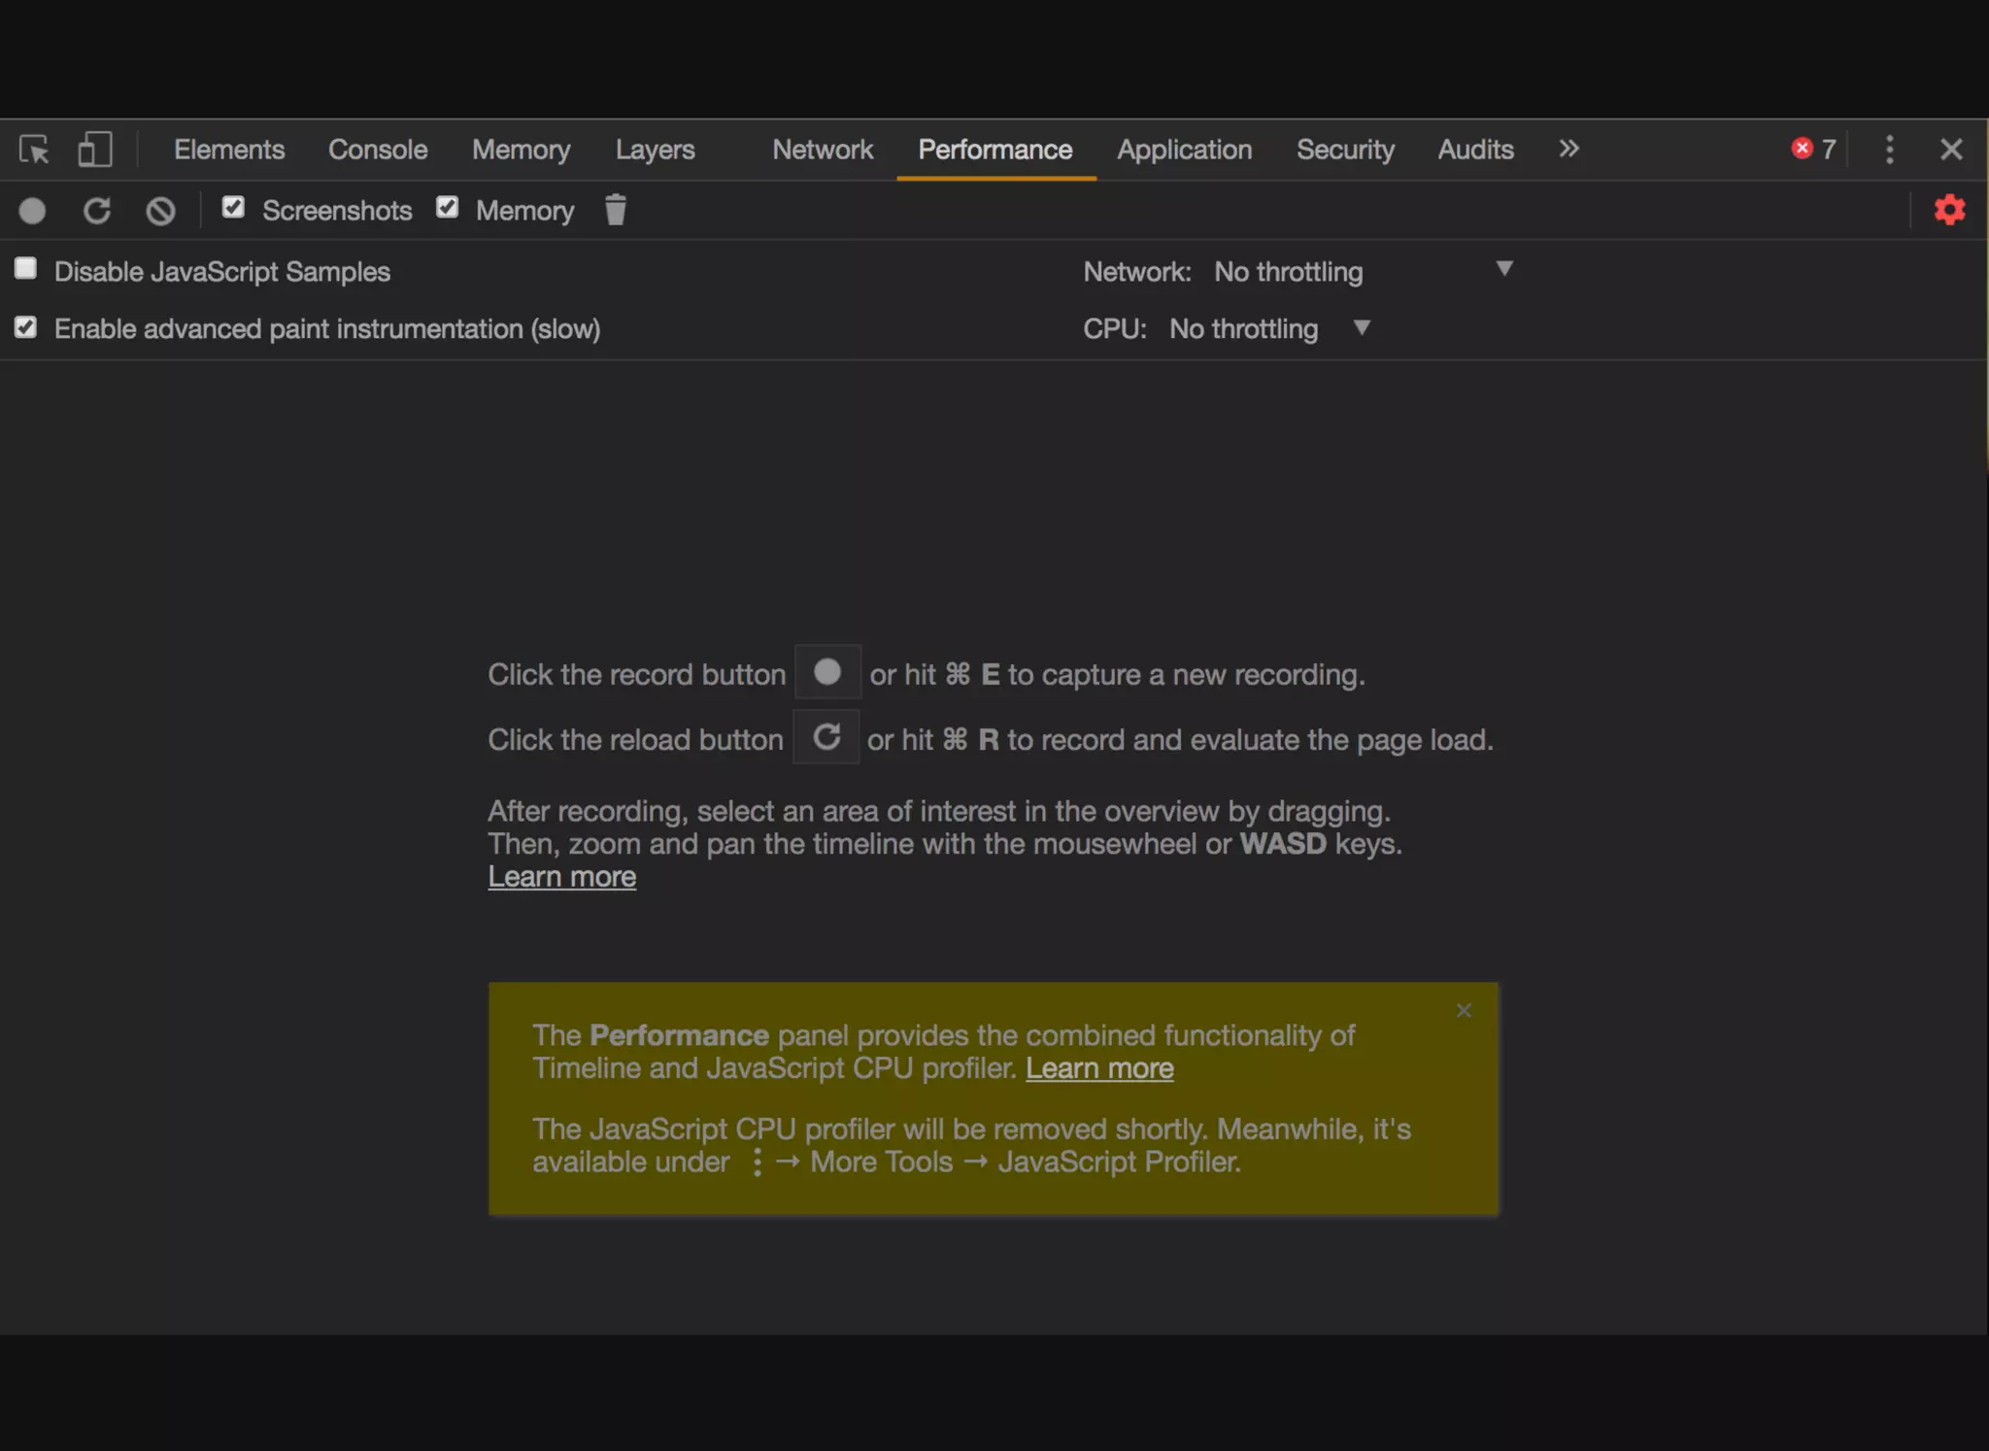Click the inspect element picker icon
The width and height of the screenshot is (1989, 1451).
(34, 150)
